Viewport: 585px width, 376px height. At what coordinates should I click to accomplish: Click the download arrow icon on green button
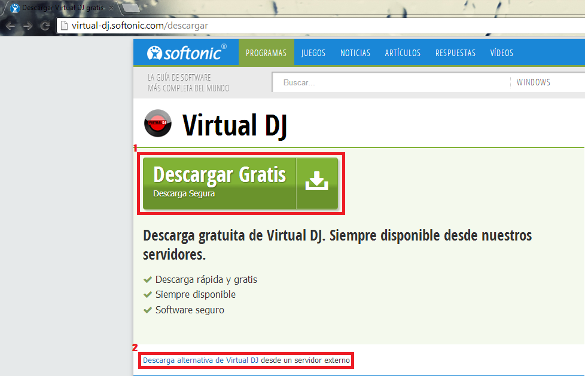[317, 181]
